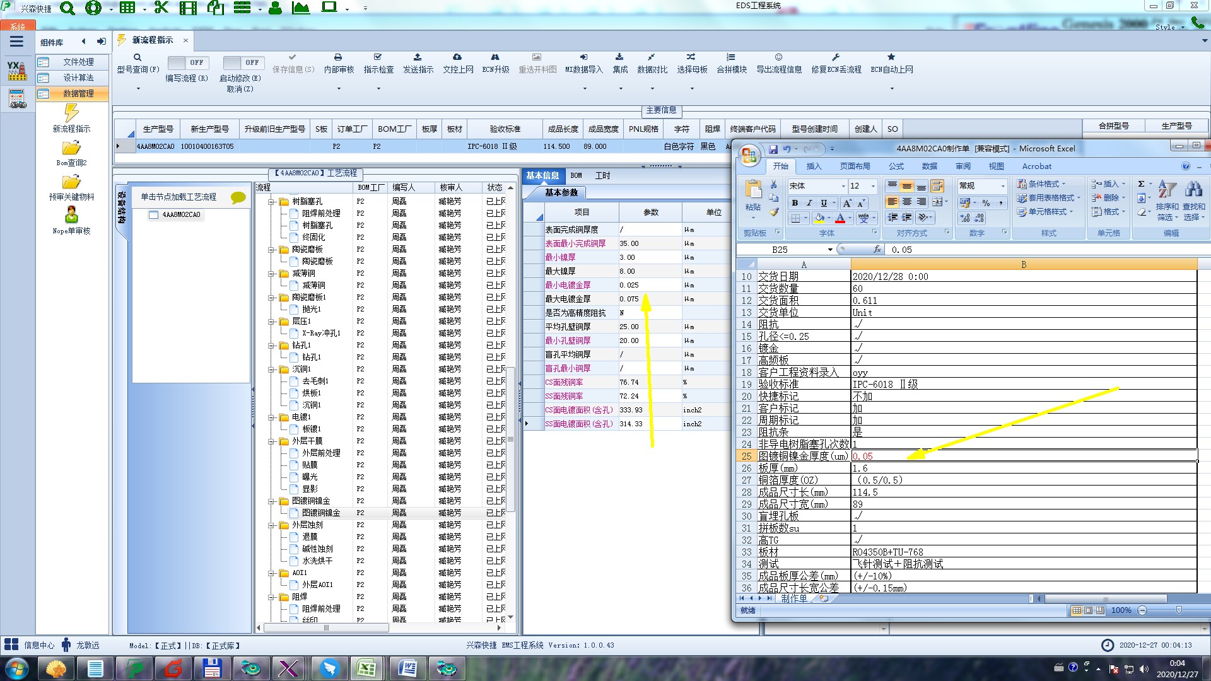Check the 4AA8M02CA0 node checkbox
Viewport: 1211px width, 681px height.
coord(153,215)
